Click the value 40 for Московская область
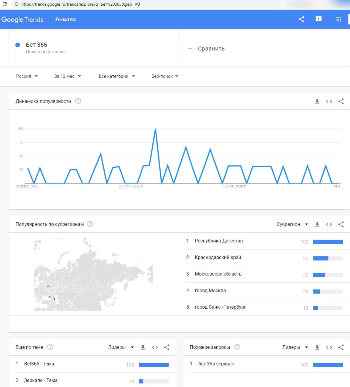 pyautogui.click(x=306, y=275)
